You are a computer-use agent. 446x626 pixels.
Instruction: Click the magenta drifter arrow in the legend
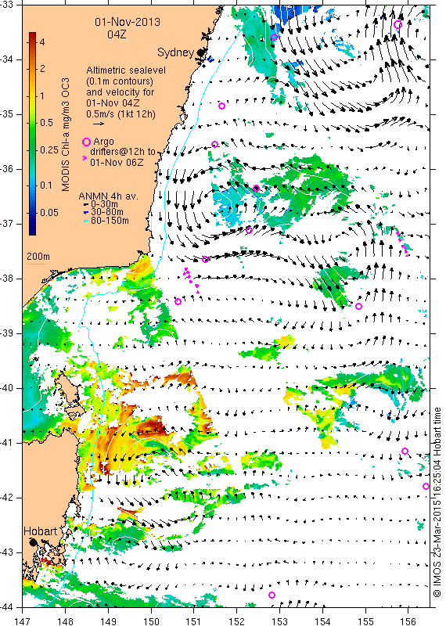(85, 159)
